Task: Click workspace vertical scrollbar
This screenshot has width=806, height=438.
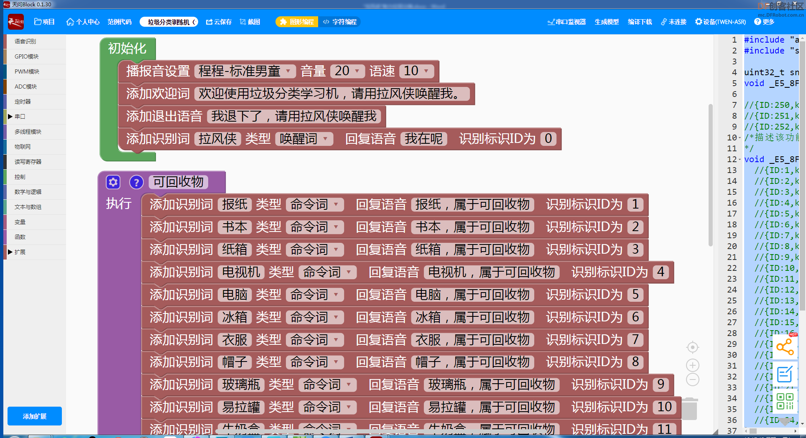Action: coord(710,176)
